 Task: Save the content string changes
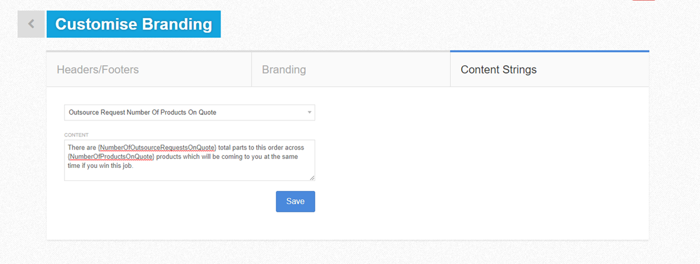point(296,202)
